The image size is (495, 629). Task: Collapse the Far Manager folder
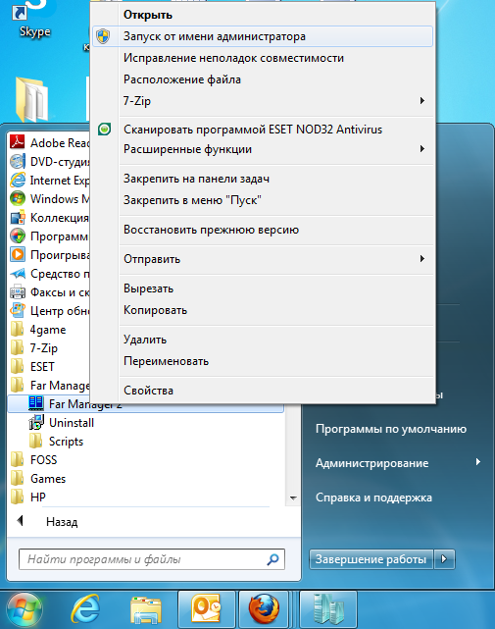click(49, 385)
